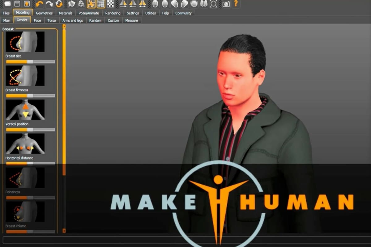Click the Vertical position preview thumbnail
Viewport: 371px width, 247px height.
tap(25, 110)
